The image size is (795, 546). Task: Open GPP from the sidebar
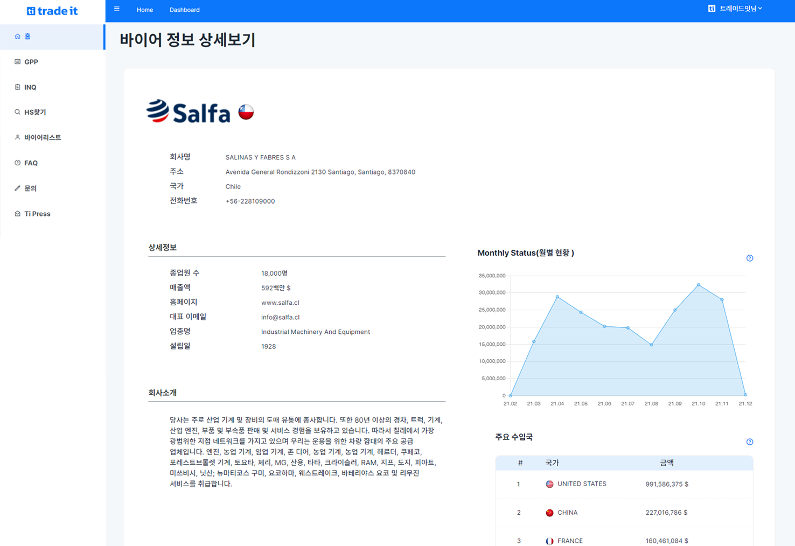coord(31,62)
